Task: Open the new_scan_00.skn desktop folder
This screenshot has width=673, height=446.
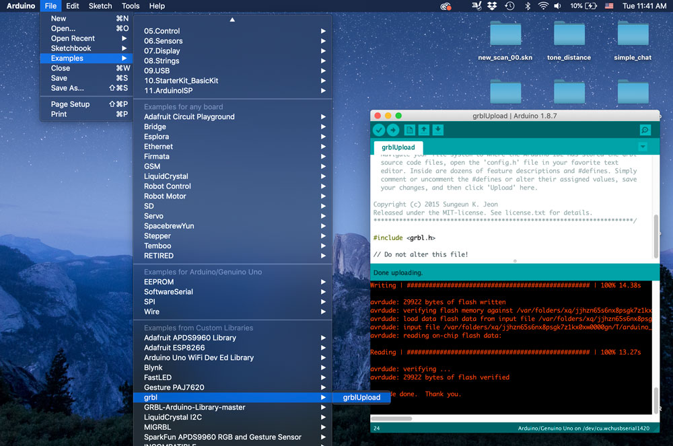Action: (x=505, y=41)
